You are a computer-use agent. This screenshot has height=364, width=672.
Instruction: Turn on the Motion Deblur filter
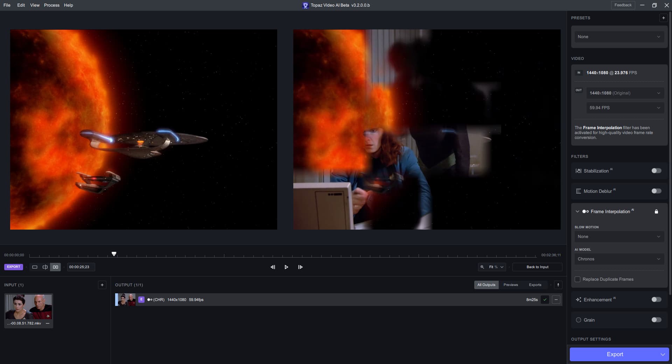point(656,191)
